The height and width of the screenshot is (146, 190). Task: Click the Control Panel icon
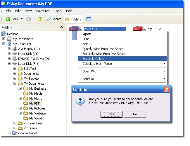click(15, 133)
